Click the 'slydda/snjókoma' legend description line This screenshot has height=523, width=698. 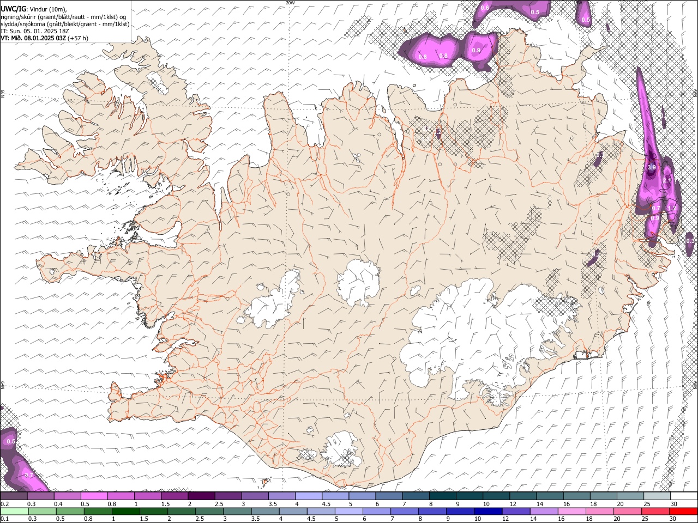(65, 24)
